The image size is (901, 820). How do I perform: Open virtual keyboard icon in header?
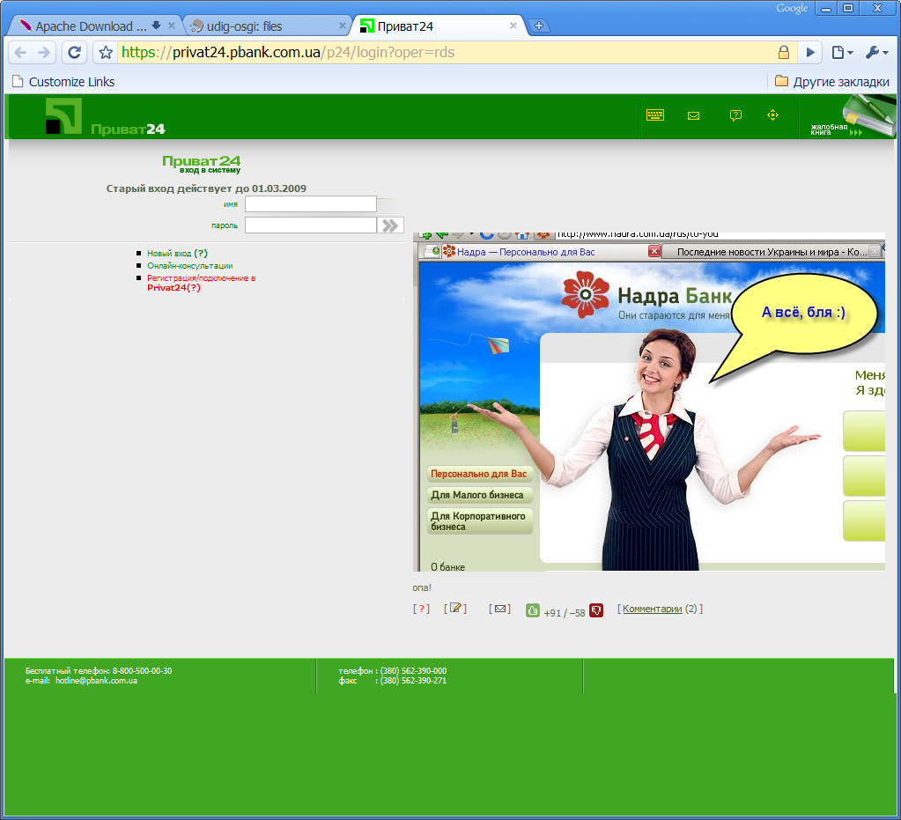click(655, 115)
